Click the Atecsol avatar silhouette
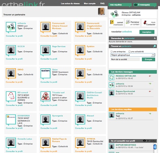160x153 pixels. tap(80, 120)
